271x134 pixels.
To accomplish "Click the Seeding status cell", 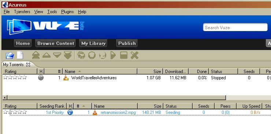I will pyautogui.click(x=172, y=112).
